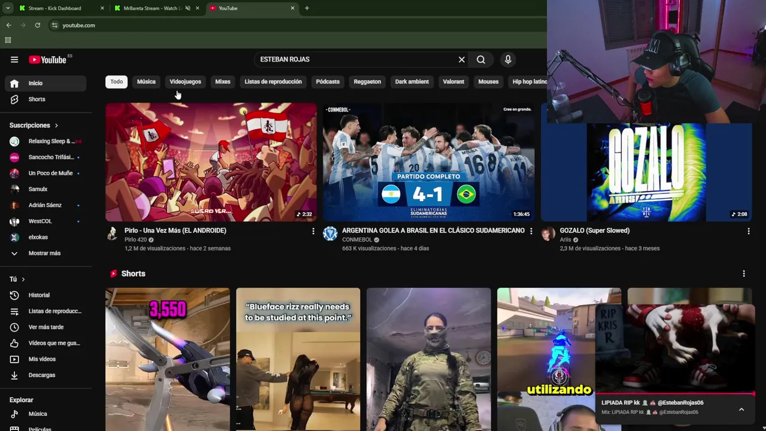This screenshot has width=766, height=431.
Task: Open the Samulx channel
Action: pyautogui.click(x=45, y=189)
